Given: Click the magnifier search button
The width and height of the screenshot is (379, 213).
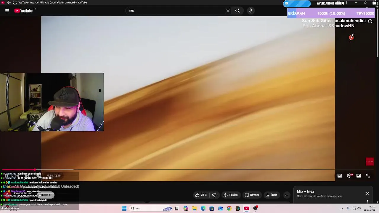Looking at the screenshot, I should pos(237,11).
